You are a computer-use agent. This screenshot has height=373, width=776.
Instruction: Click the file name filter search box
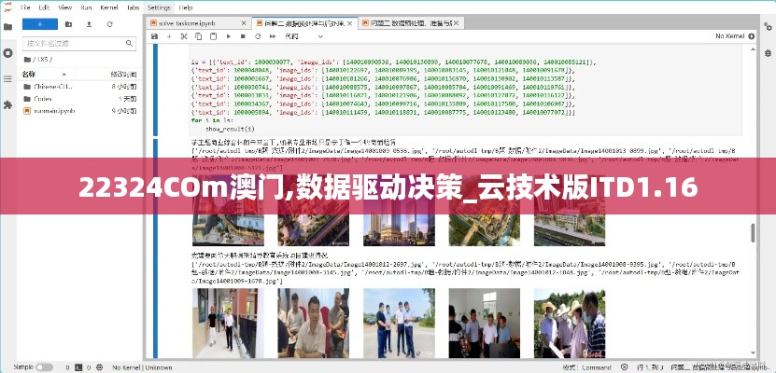pos(79,44)
